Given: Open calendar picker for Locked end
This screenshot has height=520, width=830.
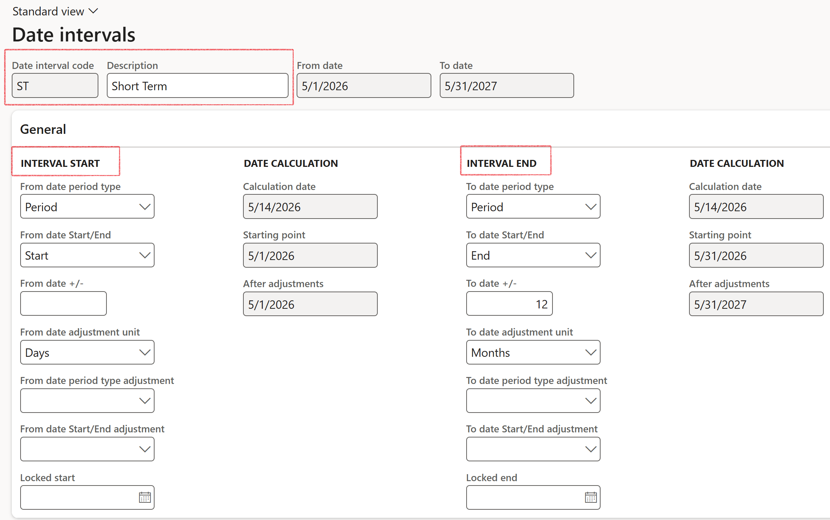Looking at the screenshot, I should [x=591, y=497].
